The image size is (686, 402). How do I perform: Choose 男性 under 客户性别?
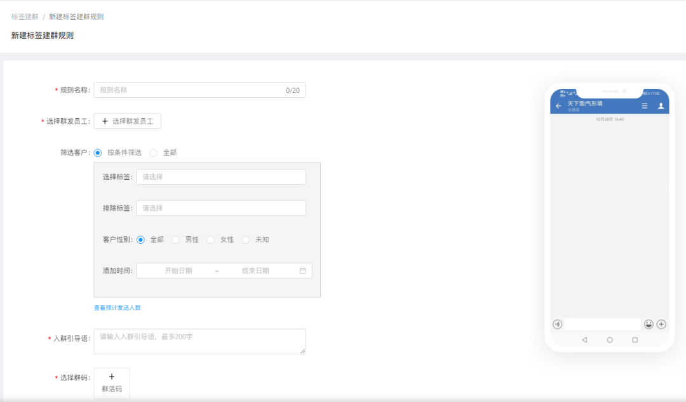(x=175, y=239)
